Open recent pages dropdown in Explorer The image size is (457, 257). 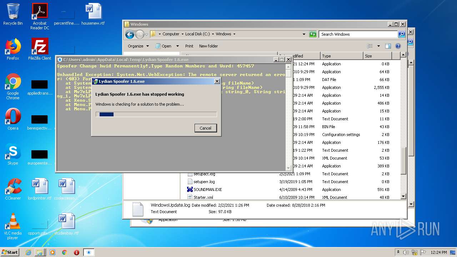pos(146,34)
